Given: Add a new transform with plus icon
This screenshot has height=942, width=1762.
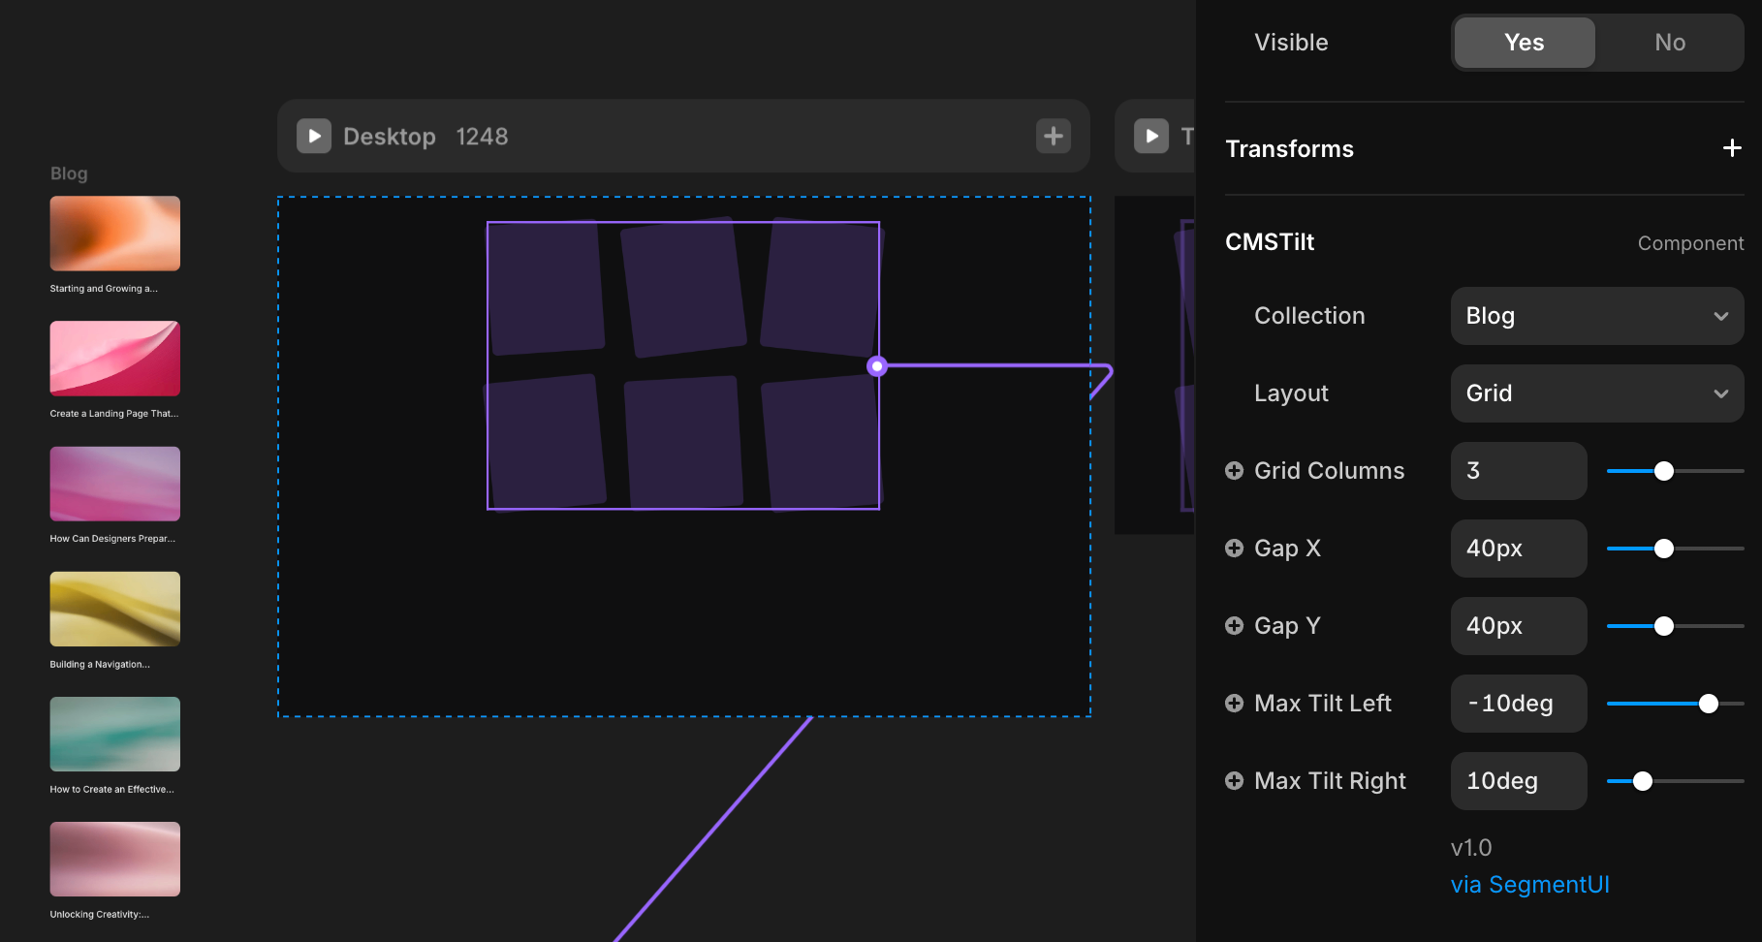Looking at the screenshot, I should point(1731,148).
